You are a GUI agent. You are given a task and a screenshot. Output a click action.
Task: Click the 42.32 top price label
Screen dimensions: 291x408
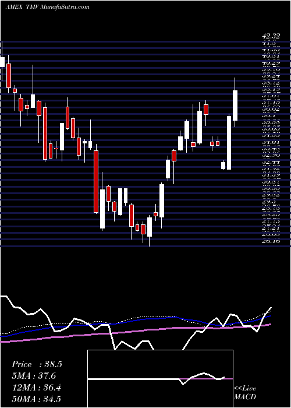coord(271,36)
